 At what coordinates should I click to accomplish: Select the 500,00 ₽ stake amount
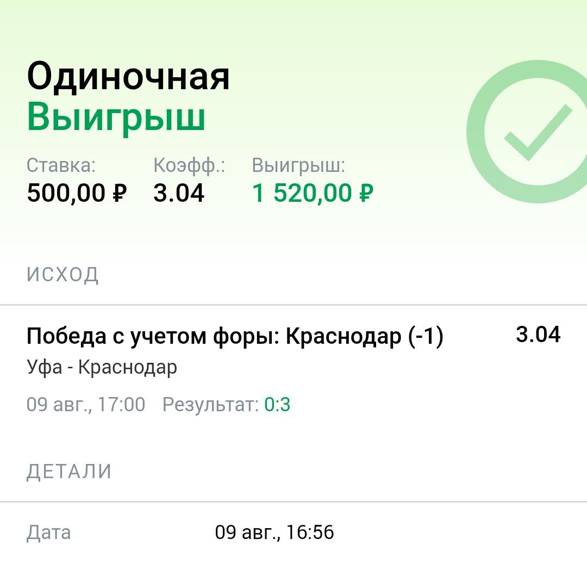(x=77, y=193)
